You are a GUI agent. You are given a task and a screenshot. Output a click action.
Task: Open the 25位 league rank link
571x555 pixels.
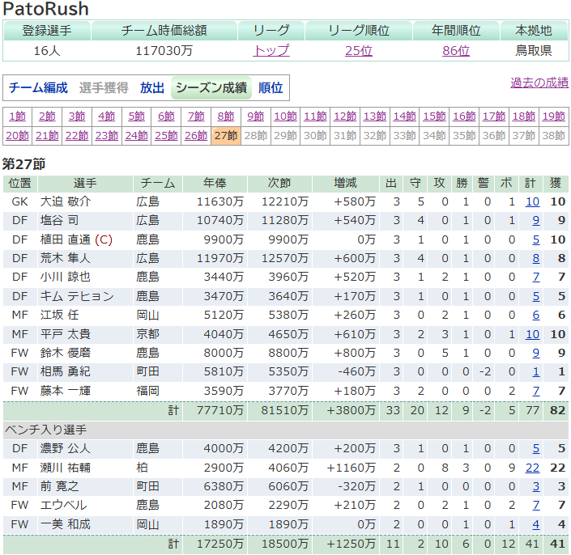tap(359, 50)
